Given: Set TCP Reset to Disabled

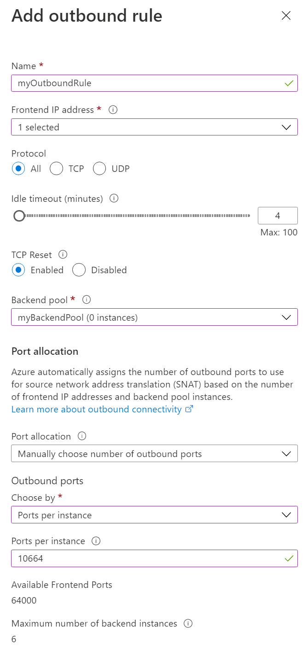Looking at the screenshot, I should coord(79,270).
